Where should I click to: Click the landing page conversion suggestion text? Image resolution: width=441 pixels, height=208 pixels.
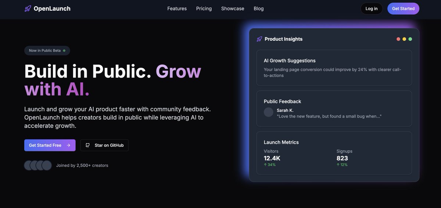[332, 72]
